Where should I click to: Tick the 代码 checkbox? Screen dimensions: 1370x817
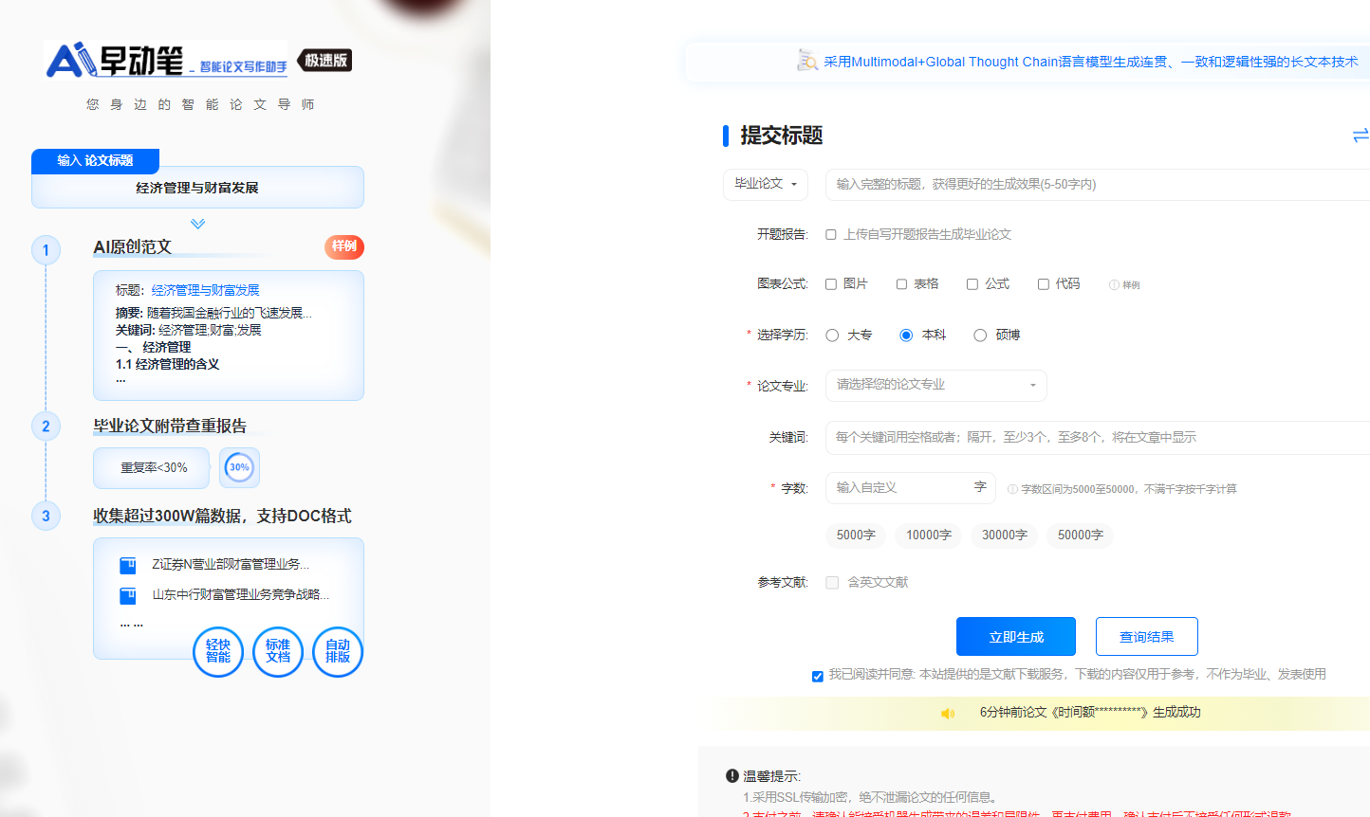(1044, 283)
